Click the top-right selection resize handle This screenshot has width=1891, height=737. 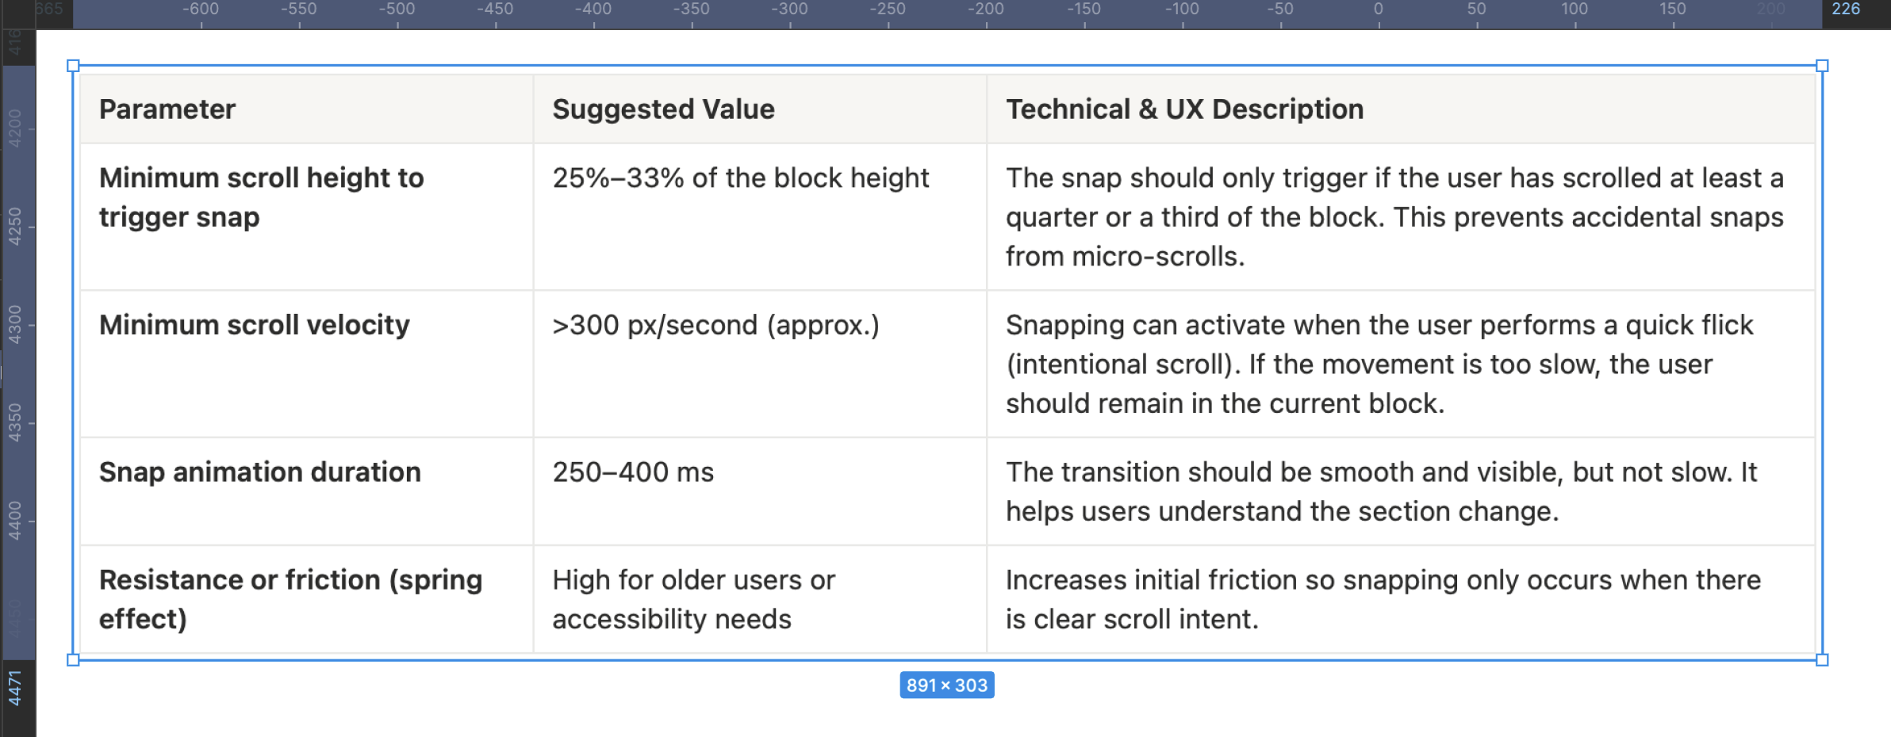click(1822, 66)
